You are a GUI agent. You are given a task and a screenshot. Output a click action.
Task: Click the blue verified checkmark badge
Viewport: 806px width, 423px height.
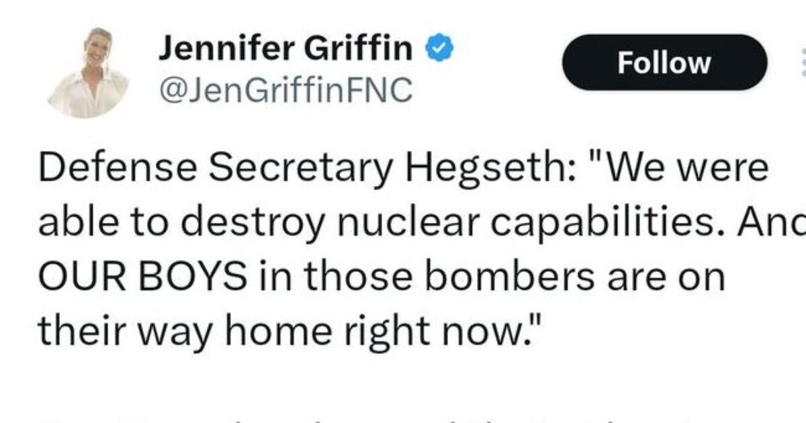[x=441, y=49]
